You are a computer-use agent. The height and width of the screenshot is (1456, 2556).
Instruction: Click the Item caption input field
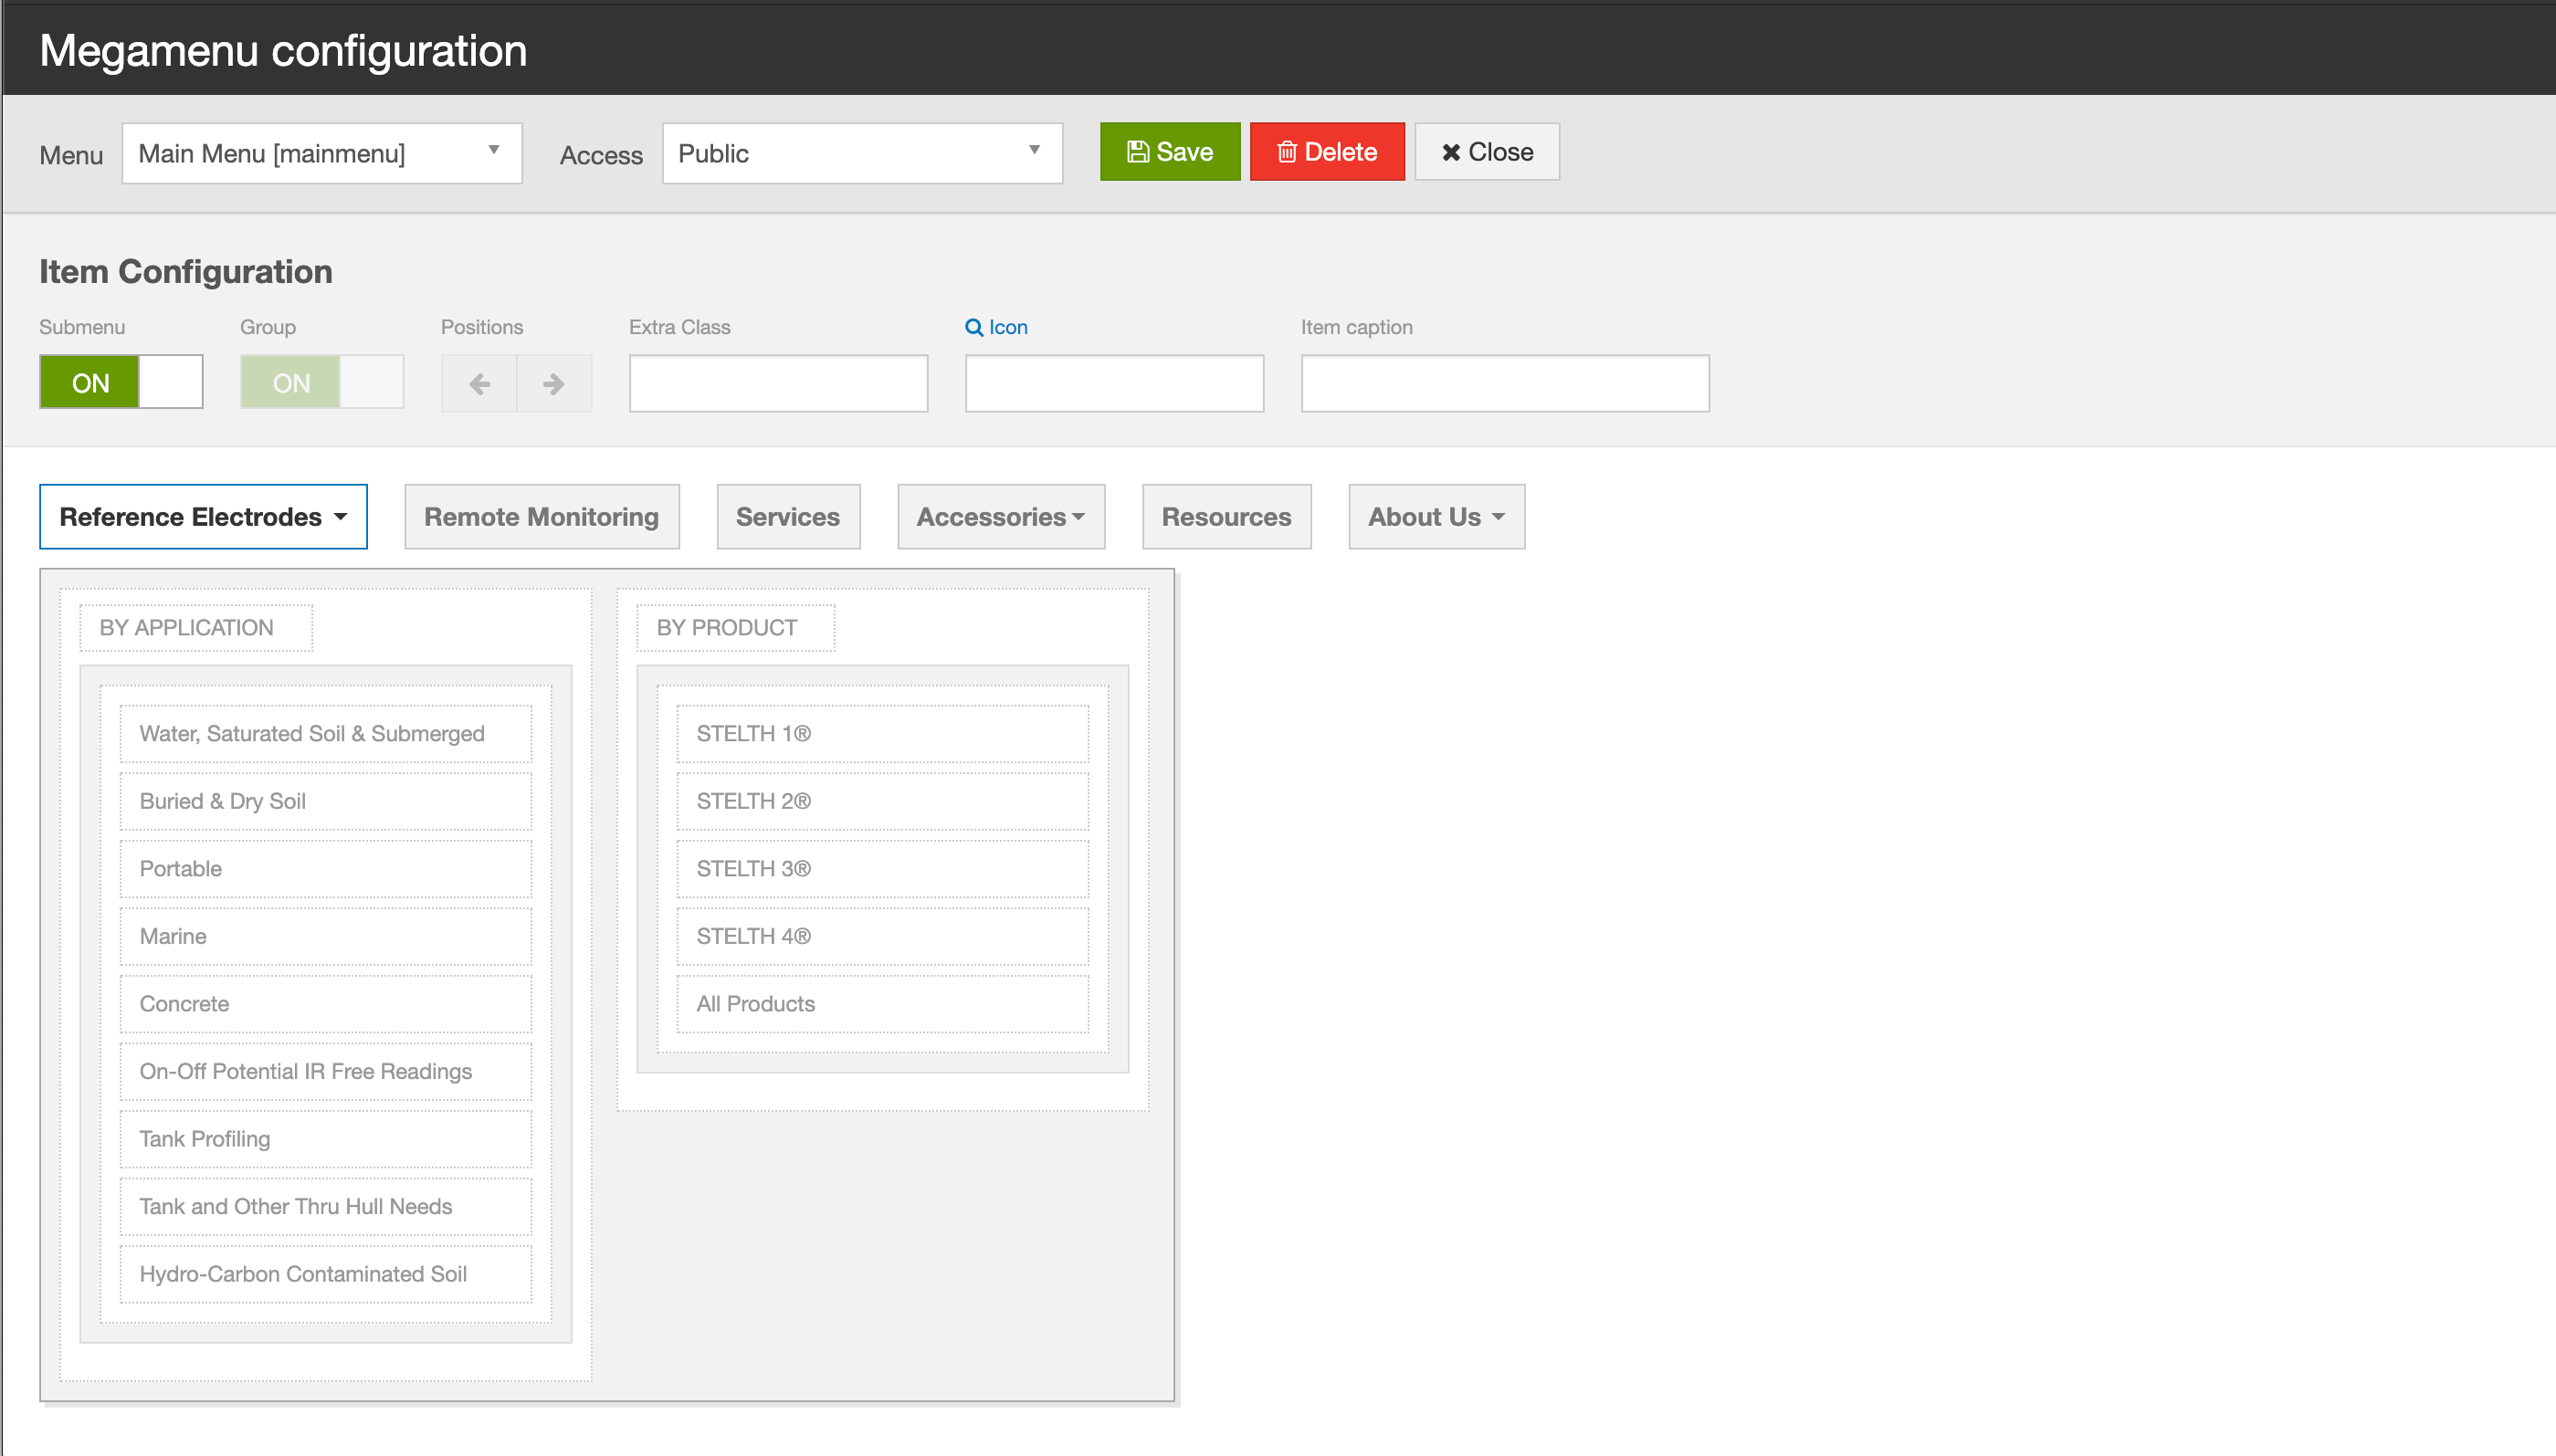tap(1504, 383)
